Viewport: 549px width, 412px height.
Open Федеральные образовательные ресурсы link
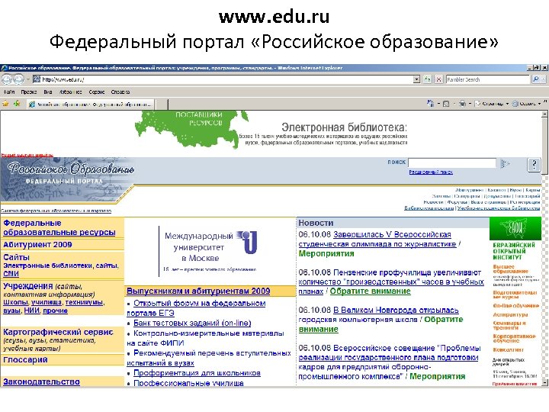click(59, 227)
